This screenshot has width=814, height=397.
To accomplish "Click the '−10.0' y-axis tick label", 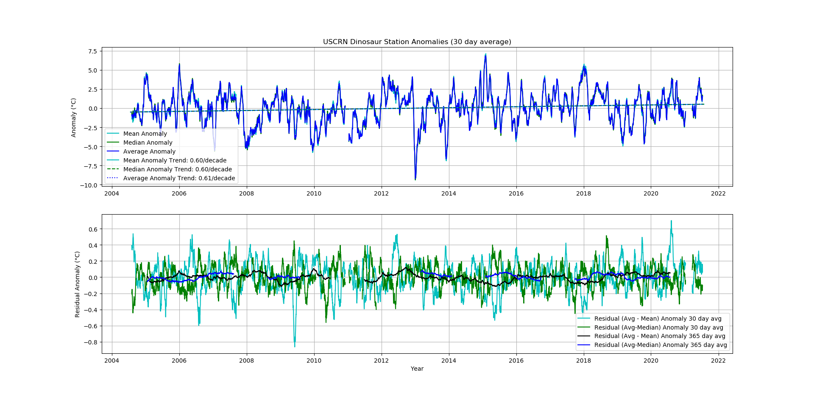I will pos(88,185).
